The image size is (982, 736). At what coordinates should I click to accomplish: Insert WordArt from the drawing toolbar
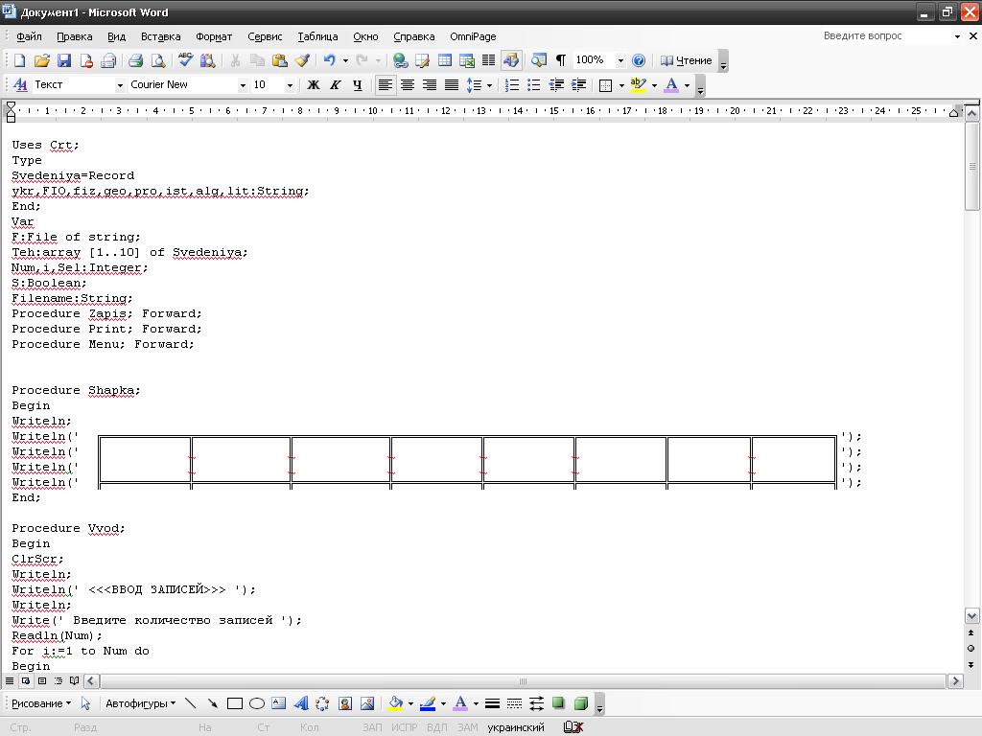click(x=301, y=703)
